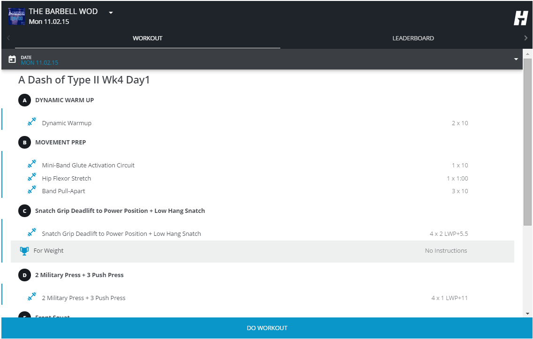Click the DYNAMIC WARM UP block heading
Screen dimensions: 533x339
65,100
